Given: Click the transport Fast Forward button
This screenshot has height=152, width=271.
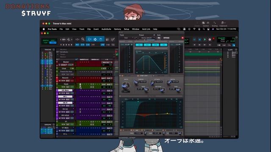Looking at the screenshot, I should click(x=205, y=45).
